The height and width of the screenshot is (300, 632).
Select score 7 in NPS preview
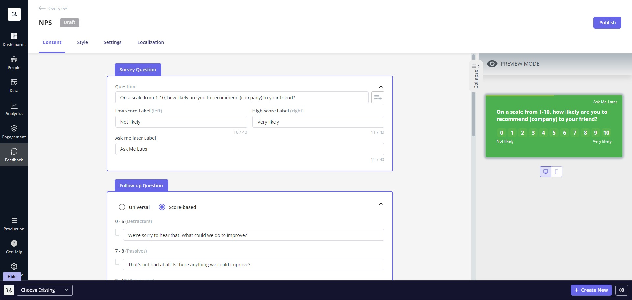pos(575,133)
